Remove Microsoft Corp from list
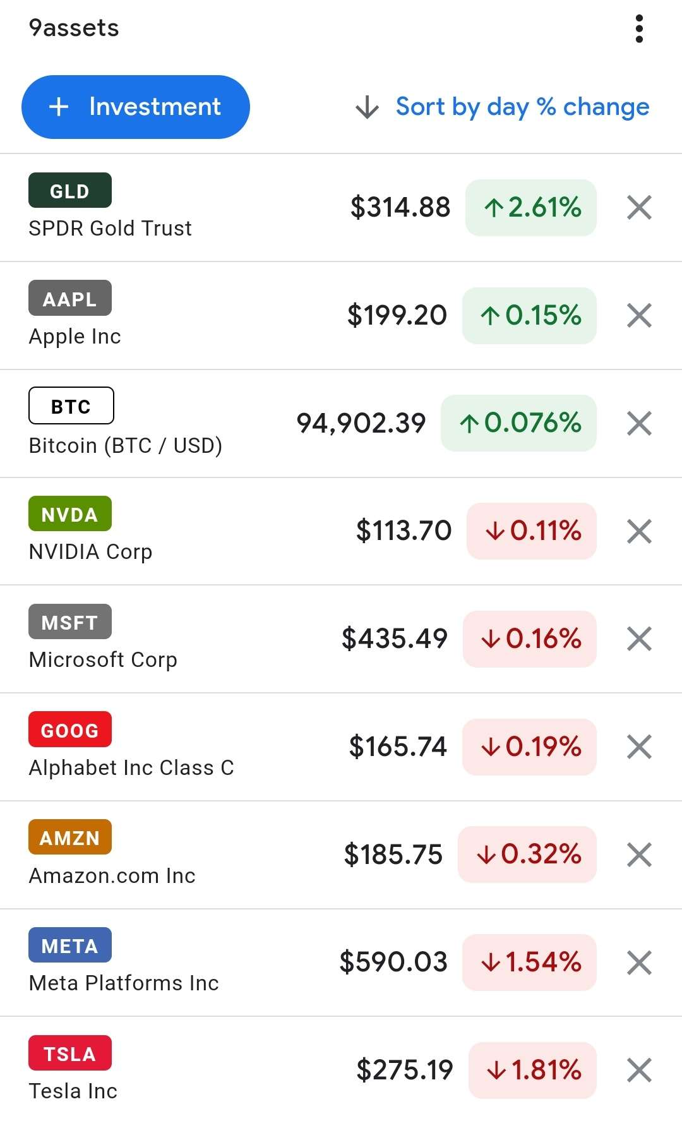Image resolution: width=682 pixels, height=1128 pixels. point(639,639)
